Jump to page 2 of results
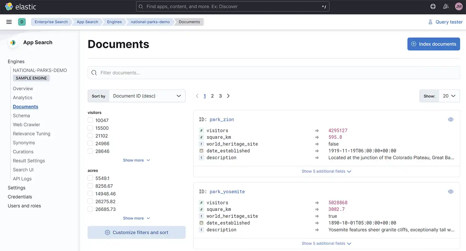466x251 pixels. point(212,96)
